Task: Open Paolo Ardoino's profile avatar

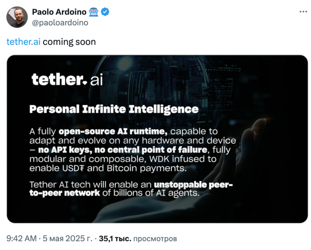Action: (x=17, y=17)
